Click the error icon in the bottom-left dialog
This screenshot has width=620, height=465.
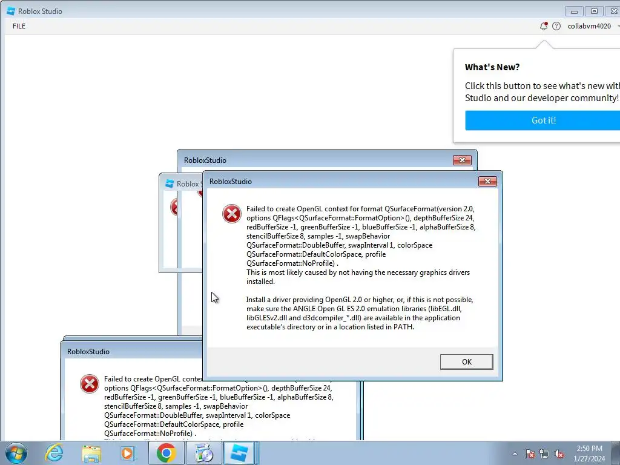tap(90, 384)
